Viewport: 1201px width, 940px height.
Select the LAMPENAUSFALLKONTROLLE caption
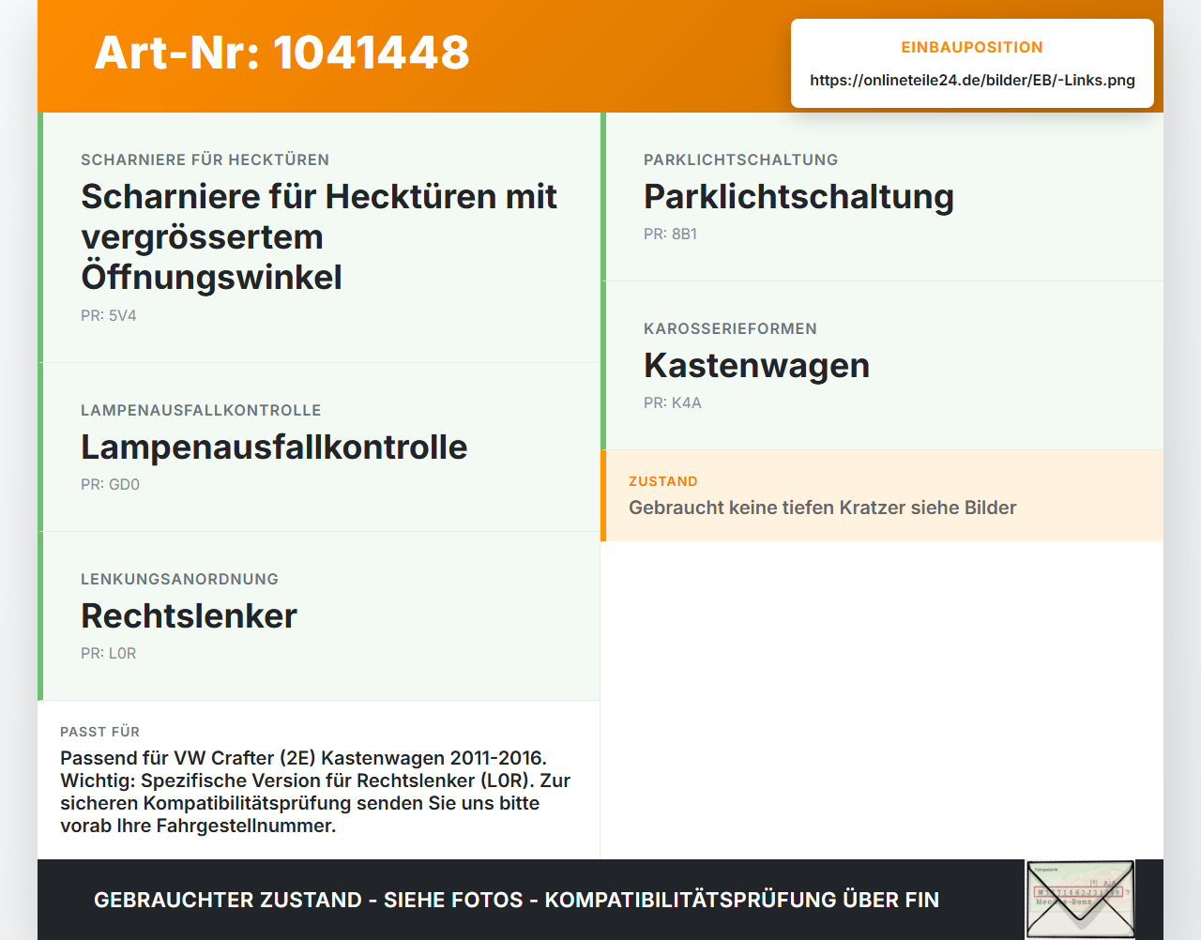[x=201, y=410]
